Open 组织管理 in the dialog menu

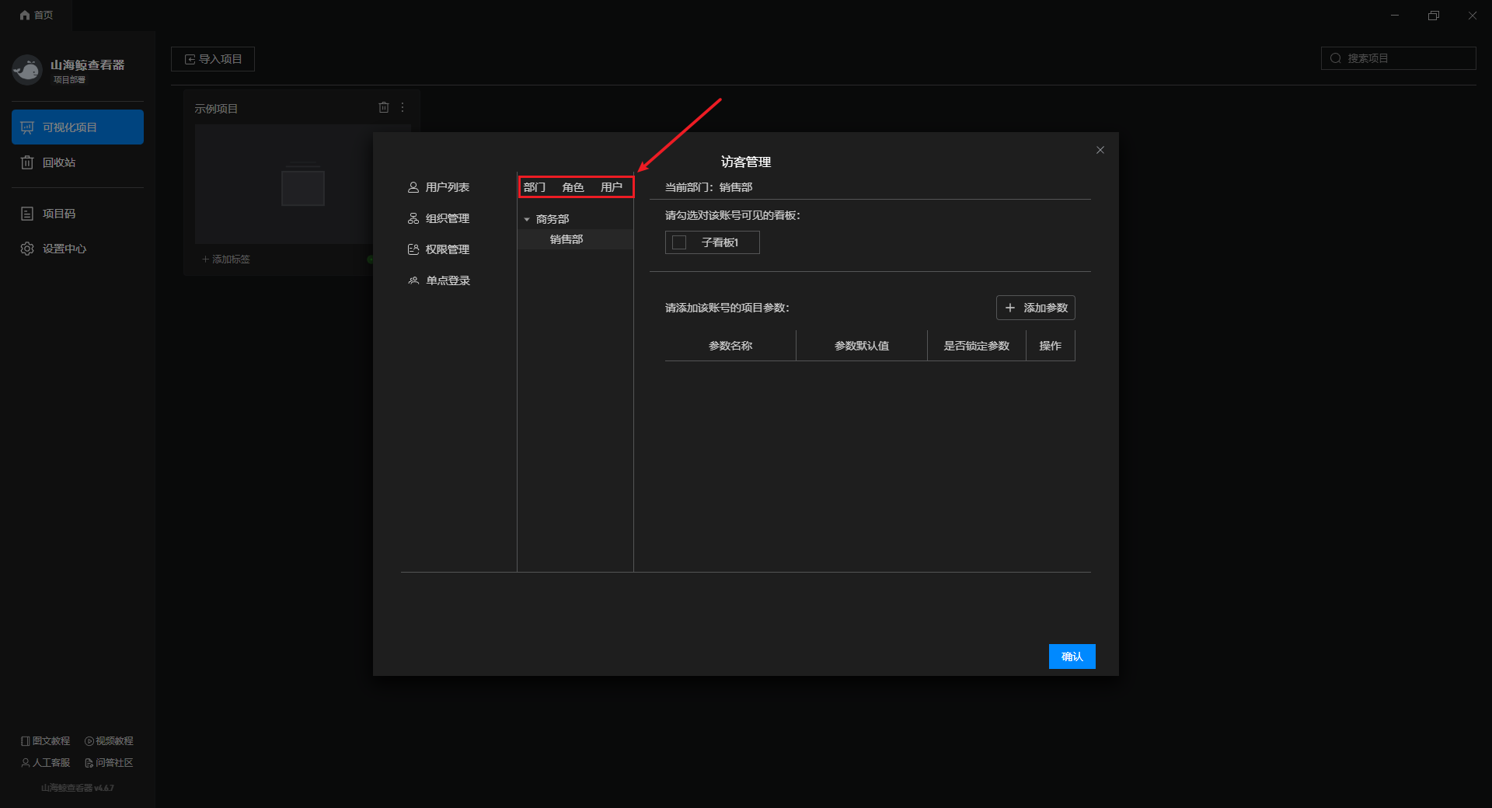(x=447, y=218)
